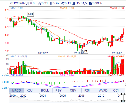Show the PSY indicator
Screen dimensions: 126x103
point(59,90)
